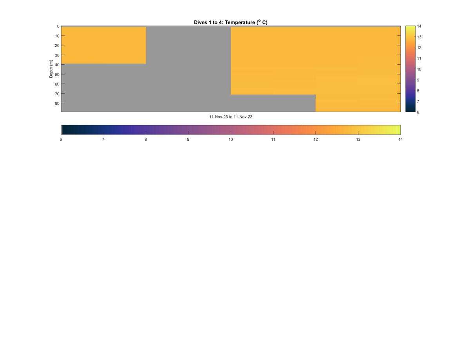This screenshot has height=347, width=470.
Task: Click the '10' label on the vertical colorbar
Action: point(419,69)
